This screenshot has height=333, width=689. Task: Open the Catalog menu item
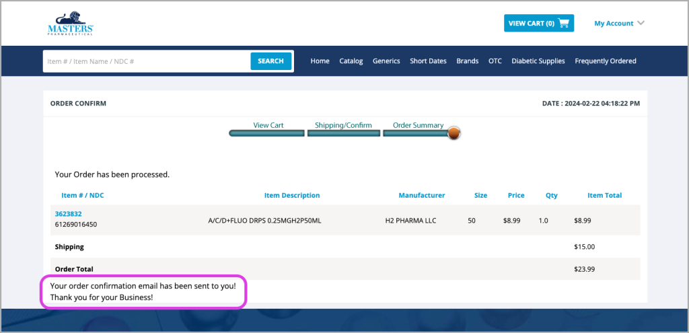(x=351, y=61)
